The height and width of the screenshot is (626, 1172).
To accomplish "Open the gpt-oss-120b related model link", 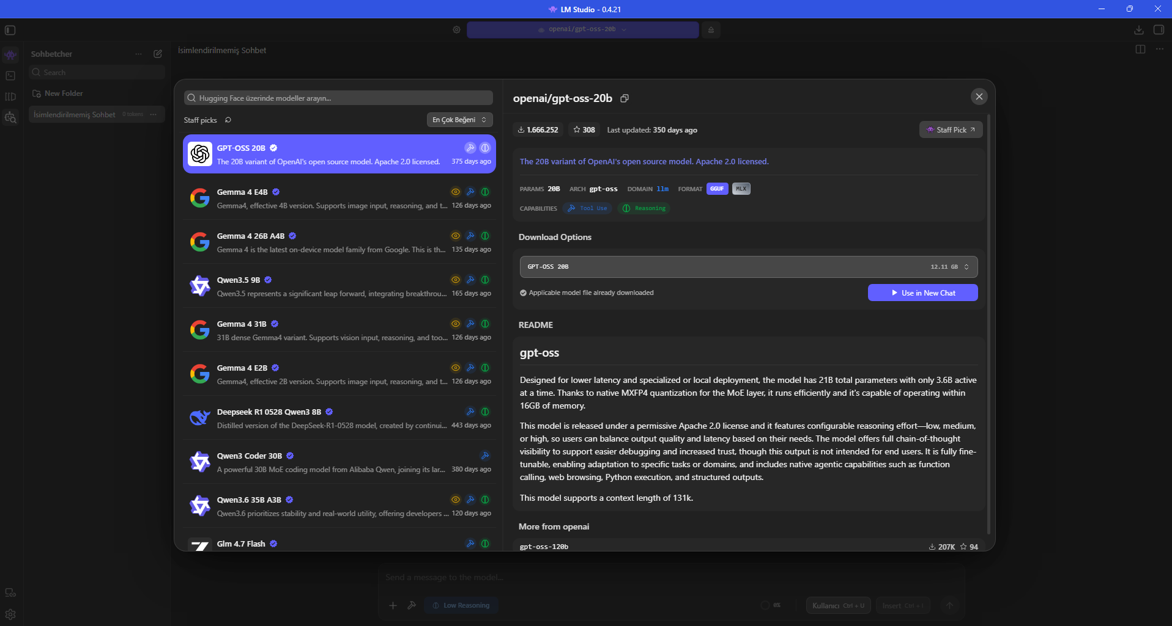I will click(x=749, y=545).
